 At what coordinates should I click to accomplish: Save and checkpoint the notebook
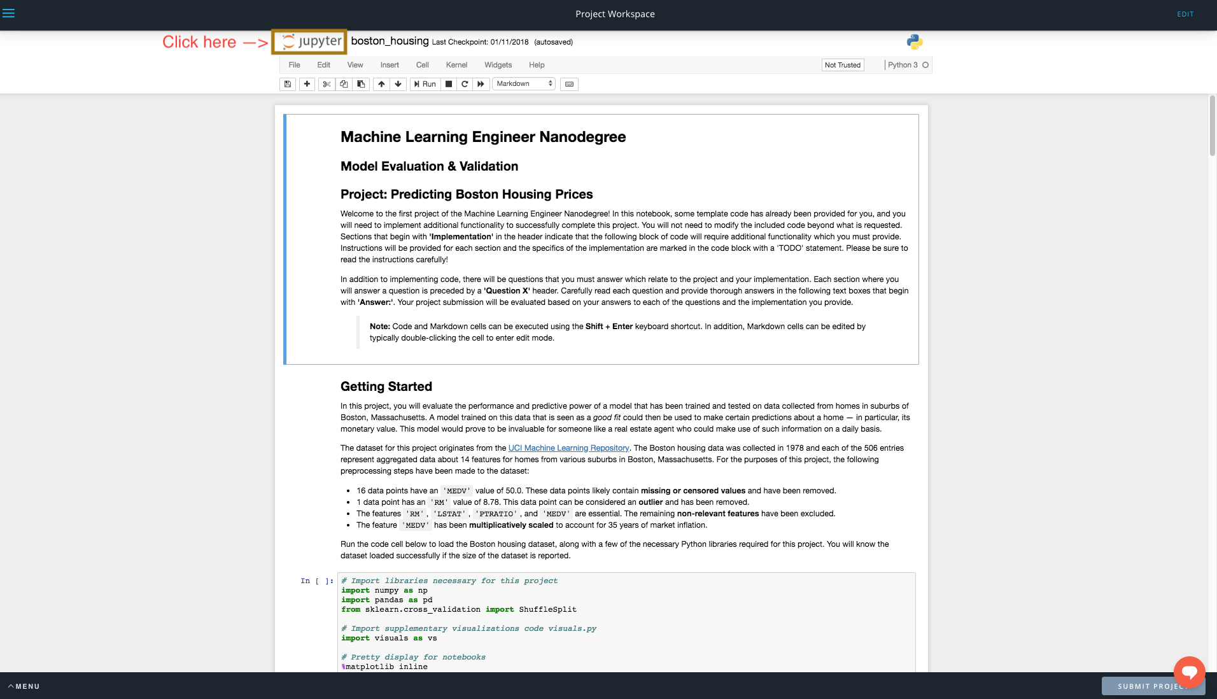tap(288, 84)
